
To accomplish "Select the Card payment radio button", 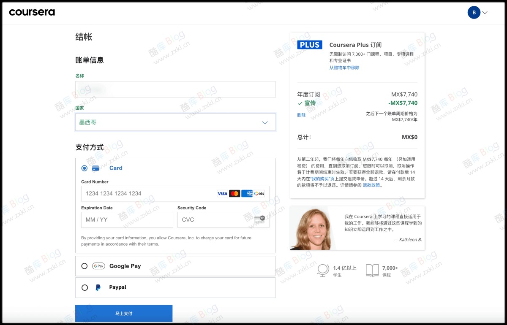I will point(84,168).
